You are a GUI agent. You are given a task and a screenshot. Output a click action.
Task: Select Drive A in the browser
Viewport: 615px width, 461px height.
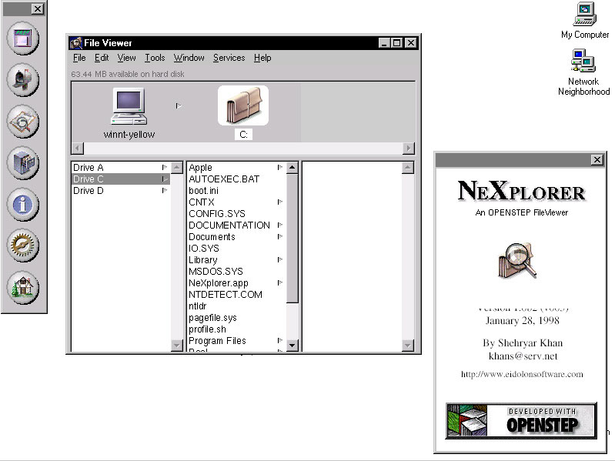point(121,167)
